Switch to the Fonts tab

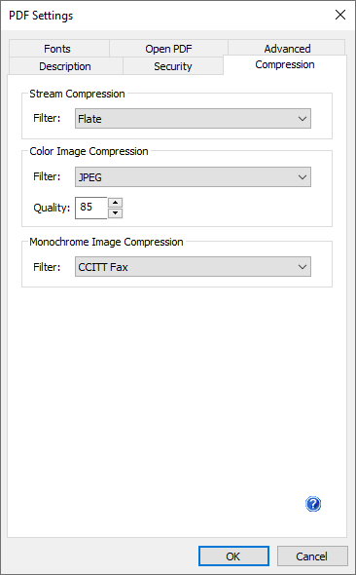pos(59,49)
